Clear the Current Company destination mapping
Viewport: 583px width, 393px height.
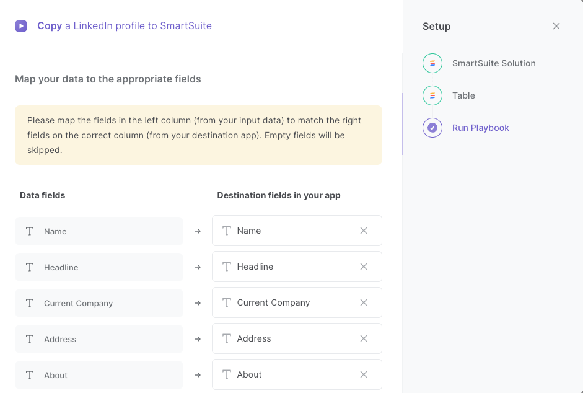tap(363, 302)
